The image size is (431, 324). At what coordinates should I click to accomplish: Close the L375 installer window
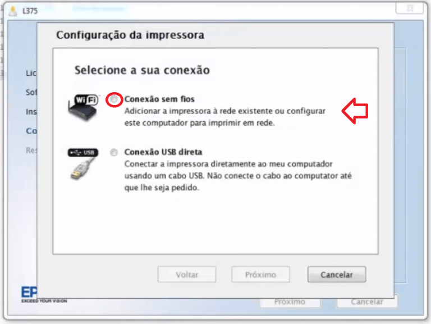[x=409, y=8]
